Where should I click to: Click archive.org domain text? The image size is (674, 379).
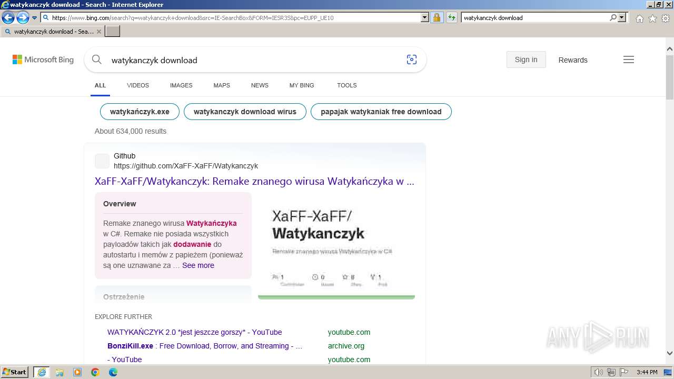[x=346, y=346]
